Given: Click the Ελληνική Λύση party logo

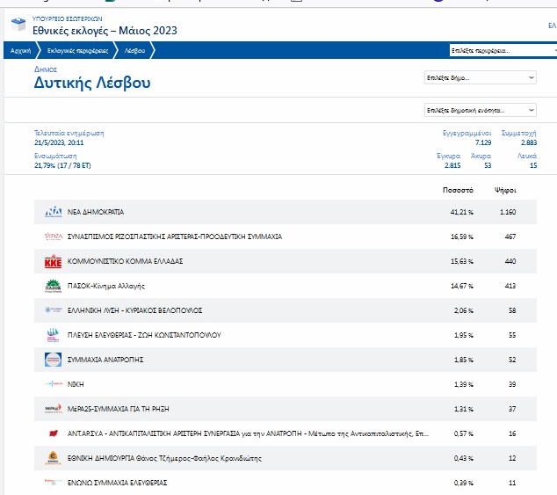Looking at the screenshot, I should [54, 310].
